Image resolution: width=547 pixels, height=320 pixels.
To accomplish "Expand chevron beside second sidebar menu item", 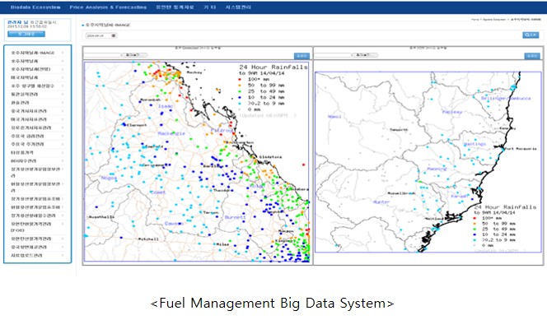I will (63, 61).
